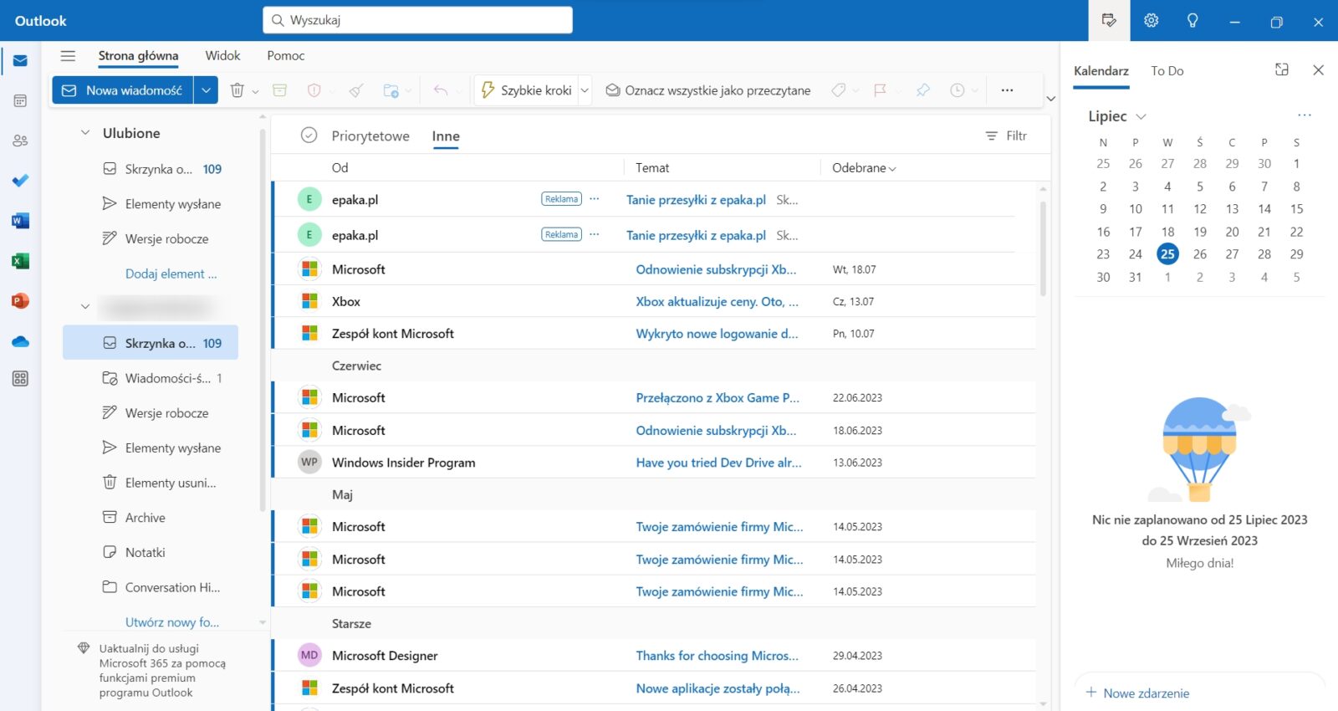Toggle the select all messages circle

pyautogui.click(x=309, y=136)
